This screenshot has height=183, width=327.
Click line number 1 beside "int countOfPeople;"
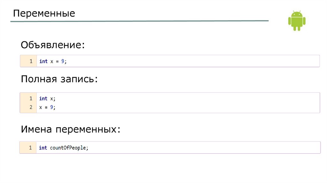pyautogui.click(x=31, y=148)
